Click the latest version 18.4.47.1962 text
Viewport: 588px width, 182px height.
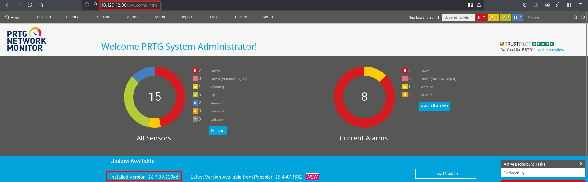tap(289, 177)
